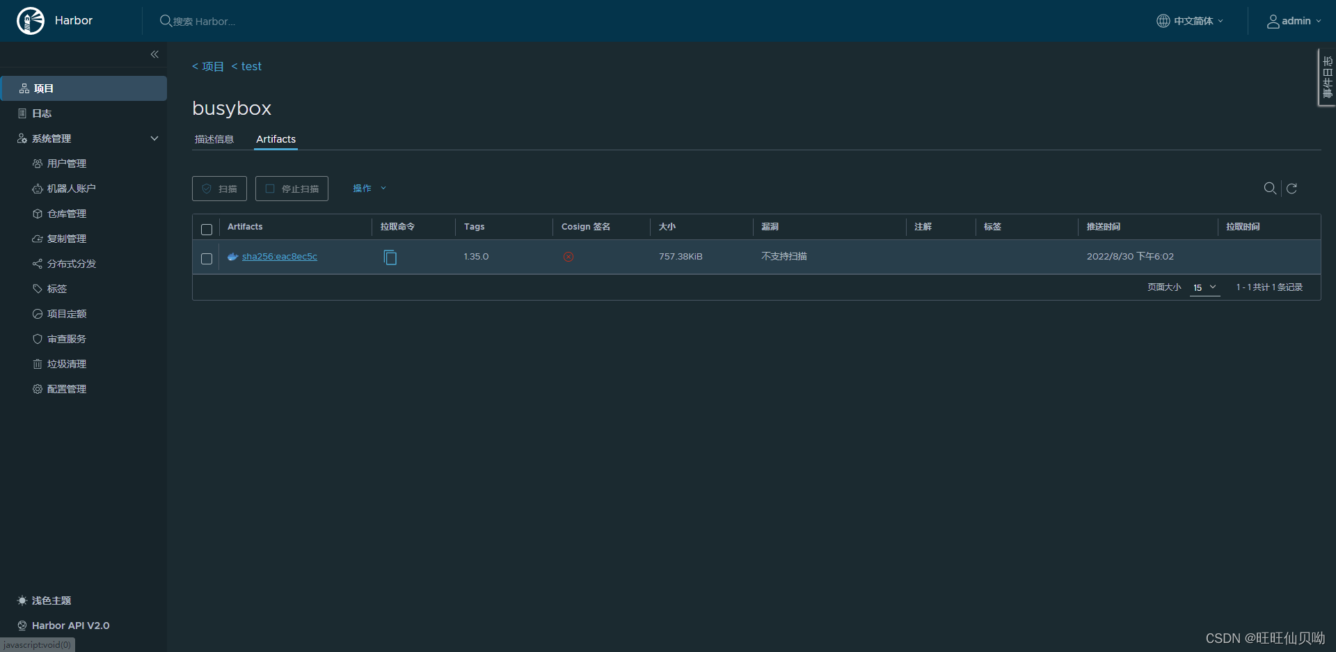This screenshot has width=1336, height=652.
Task: Copy pull command icon for sha256:eac8ec5c
Action: pyautogui.click(x=390, y=257)
